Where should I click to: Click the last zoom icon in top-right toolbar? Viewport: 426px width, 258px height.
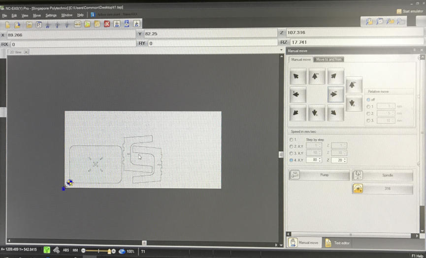401,22
